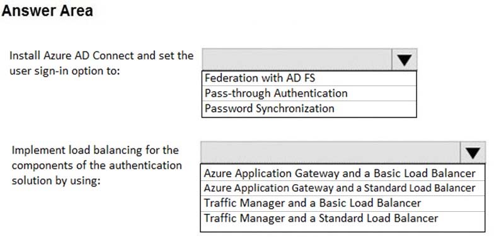Click the 'solution by using:' text

tap(55, 181)
